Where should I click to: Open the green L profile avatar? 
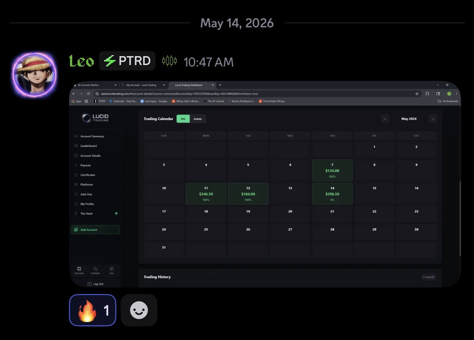[449, 94]
